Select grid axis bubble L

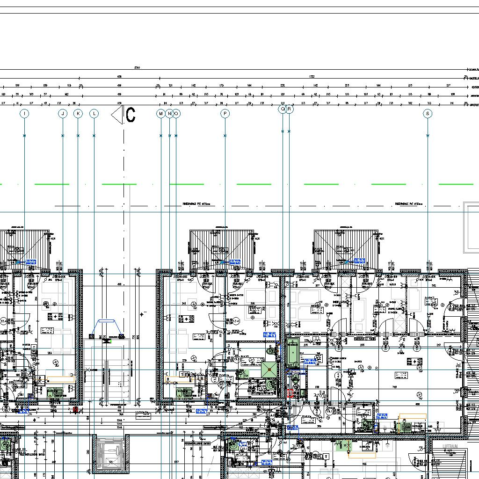pos(94,113)
